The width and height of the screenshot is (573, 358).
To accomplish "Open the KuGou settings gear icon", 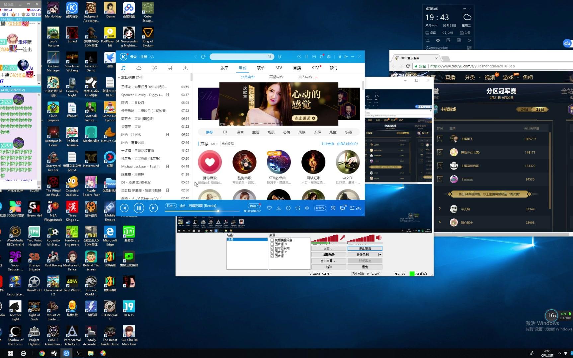I will click(x=329, y=57).
